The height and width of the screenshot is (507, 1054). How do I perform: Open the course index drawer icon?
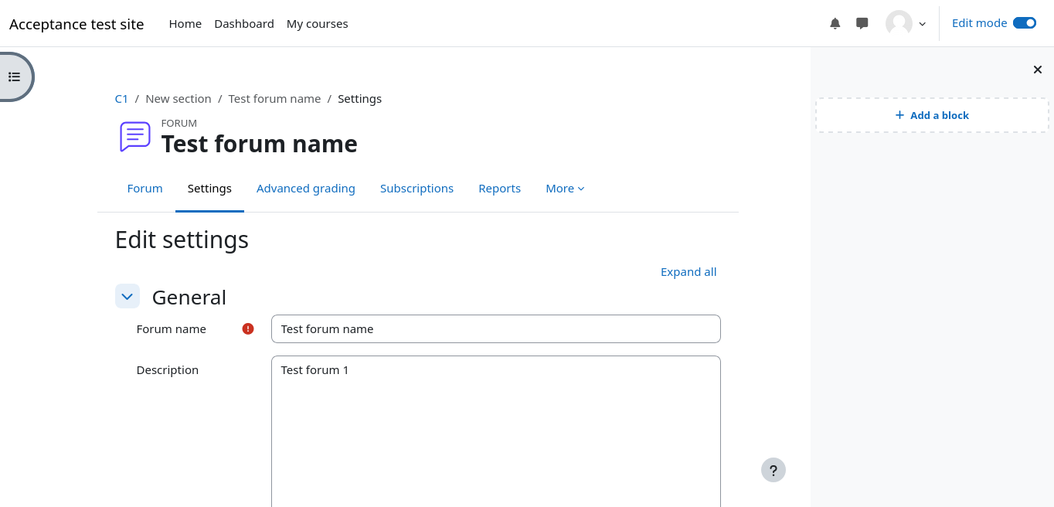click(x=14, y=77)
